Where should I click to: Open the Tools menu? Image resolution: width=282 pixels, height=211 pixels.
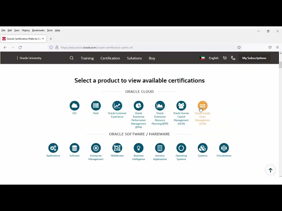click(50, 30)
